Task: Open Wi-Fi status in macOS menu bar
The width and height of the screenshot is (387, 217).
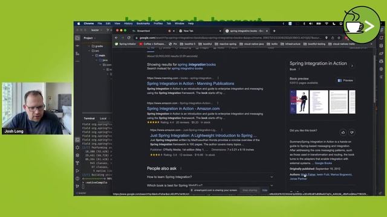Action: tap(327, 24)
